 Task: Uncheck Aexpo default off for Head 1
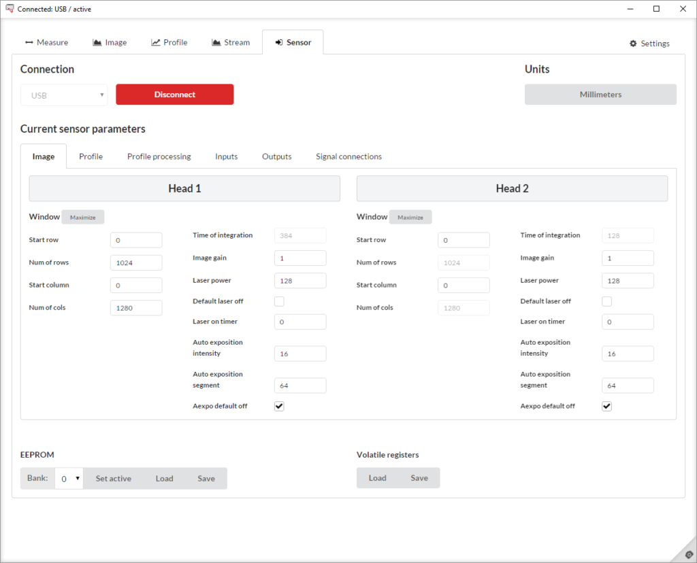pyautogui.click(x=279, y=406)
